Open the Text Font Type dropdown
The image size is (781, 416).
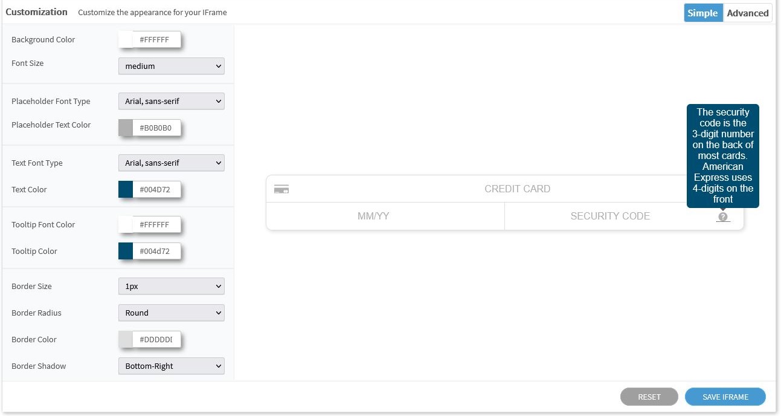tap(171, 163)
